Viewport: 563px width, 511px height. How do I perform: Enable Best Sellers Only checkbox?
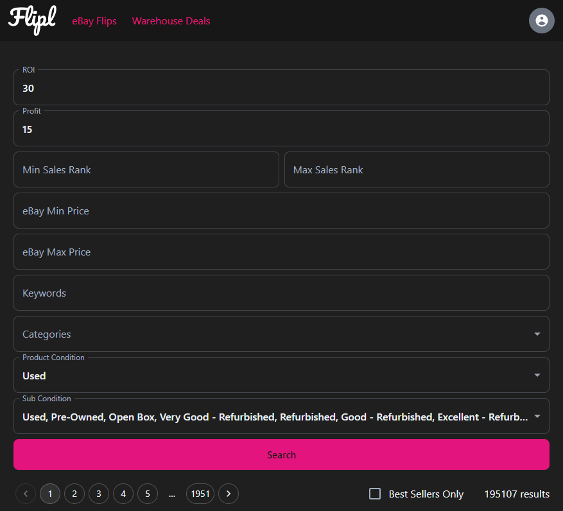tap(375, 494)
